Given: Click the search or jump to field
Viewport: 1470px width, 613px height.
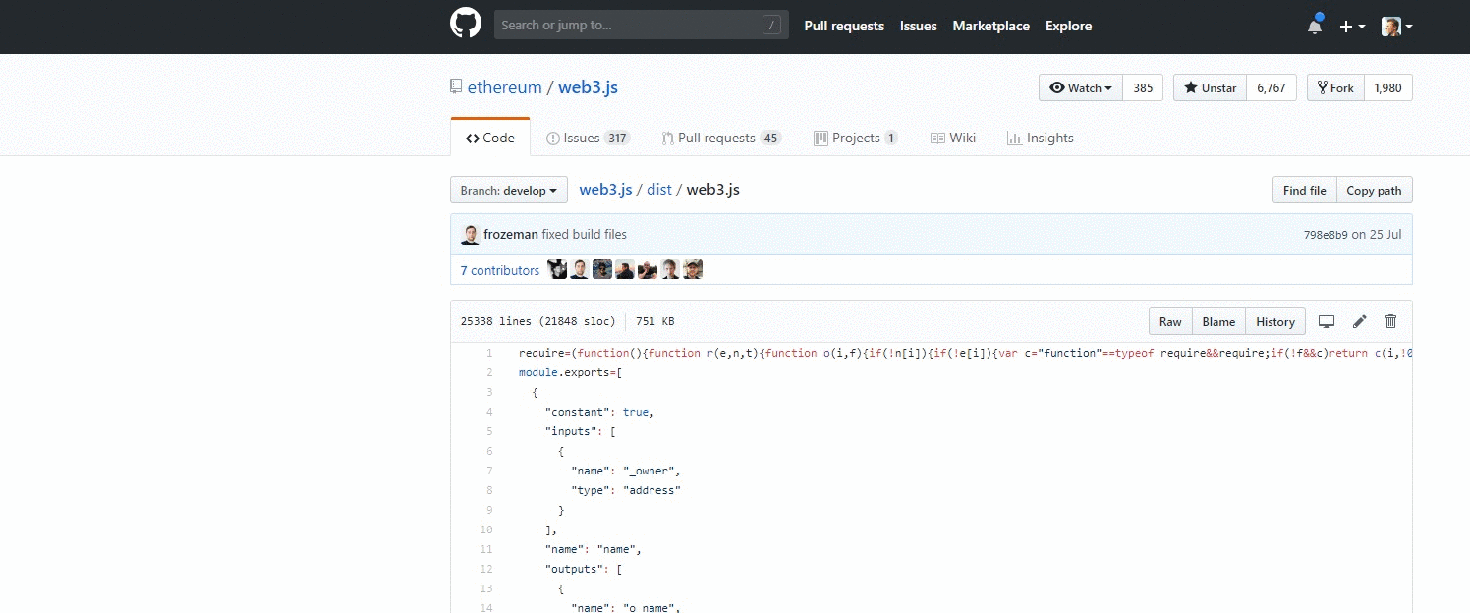Looking at the screenshot, I should point(641,25).
